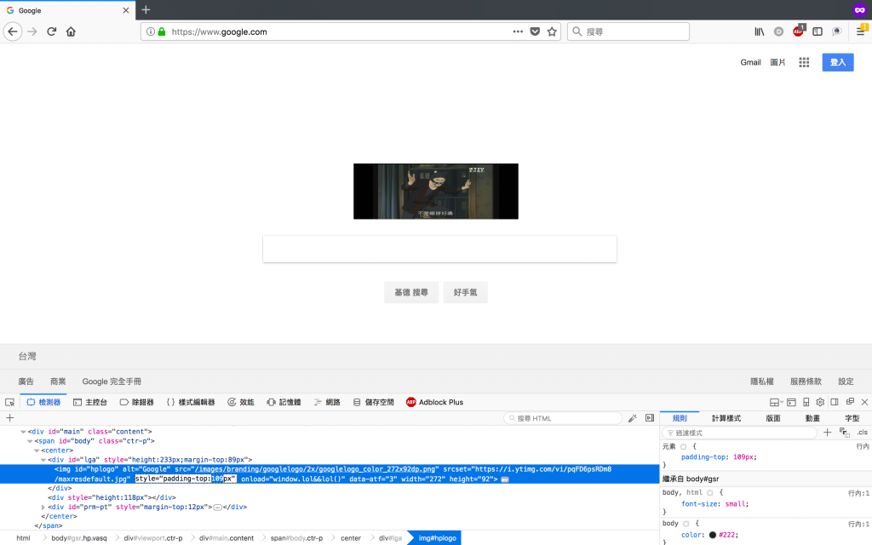The width and height of the screenshot is (872, 545).
Task: Focus the Google search box
Action: 440,250
